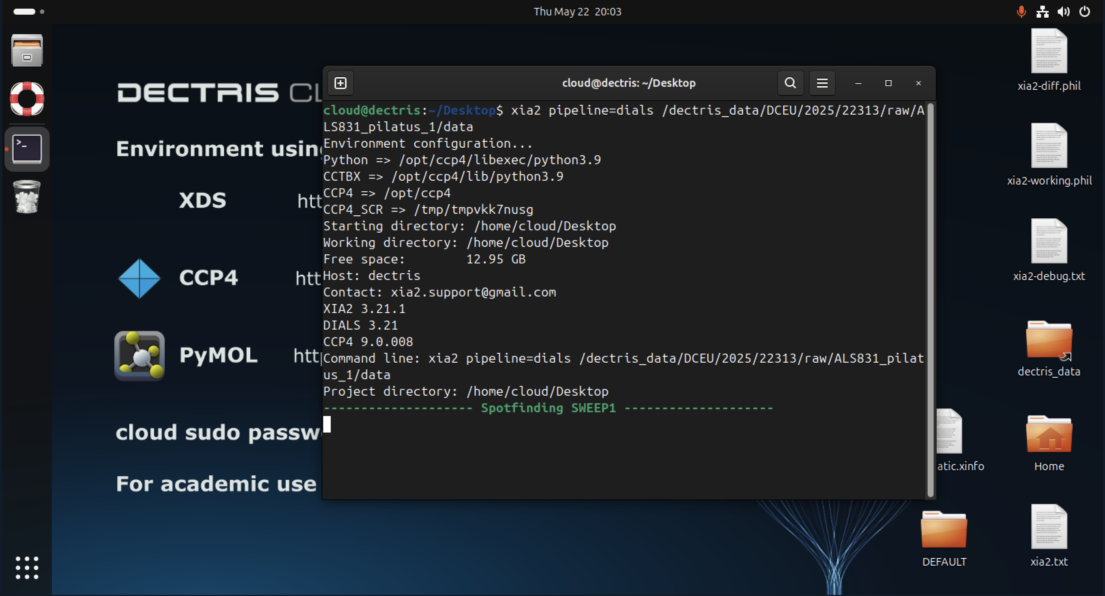Image resolution: width=1105 pixels, height=596 pixels.
Task: Show Applications grid in dock
Action: click(x=27, y=568)
